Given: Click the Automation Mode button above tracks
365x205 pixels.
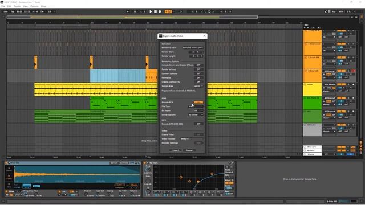Looking at the screenshot, I should click(313, 28).
